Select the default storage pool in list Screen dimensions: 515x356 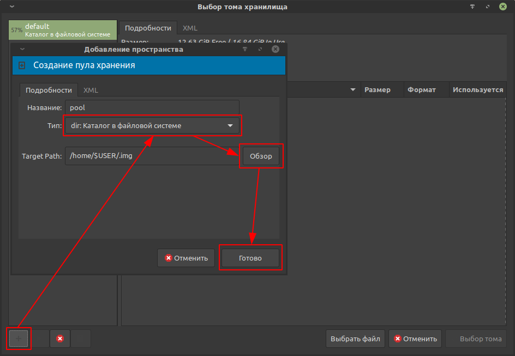(63, 30)
